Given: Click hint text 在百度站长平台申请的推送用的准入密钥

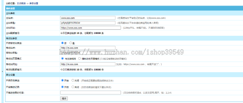Looking at the screenshot, I should (x=138, y=23).
